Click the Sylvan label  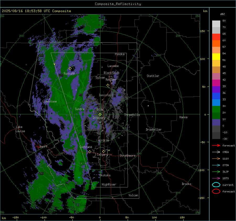[100, 78]
